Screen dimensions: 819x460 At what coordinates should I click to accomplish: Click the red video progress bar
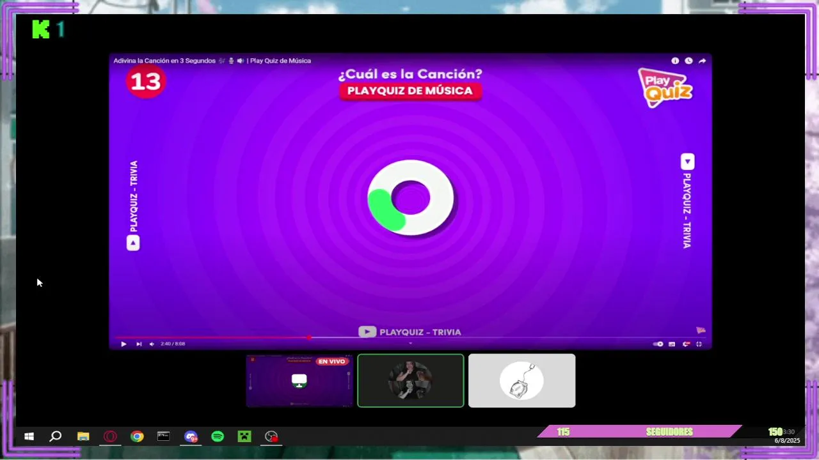pos(212,337)
